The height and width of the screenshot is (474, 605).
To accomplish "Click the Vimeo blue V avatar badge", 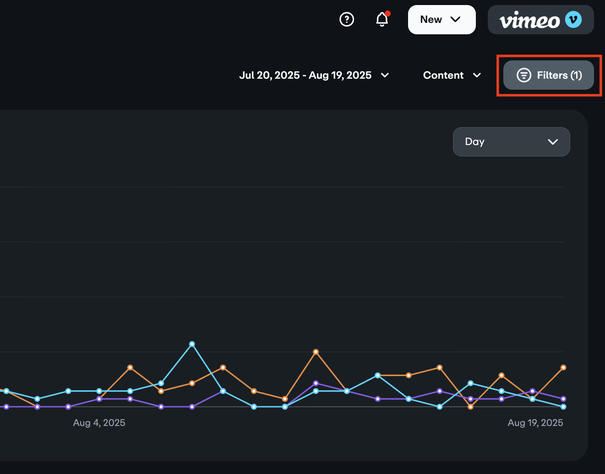I will pos(573,20).
